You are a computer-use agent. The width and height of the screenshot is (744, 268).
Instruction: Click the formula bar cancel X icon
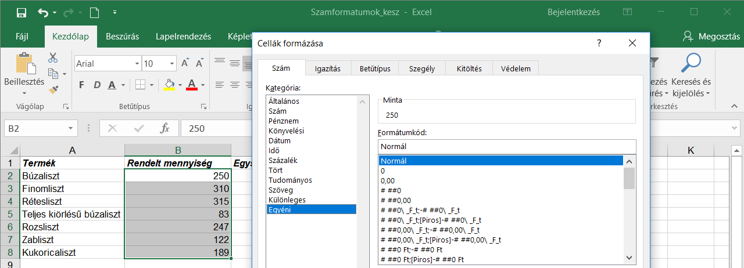(x=113, y=128)
